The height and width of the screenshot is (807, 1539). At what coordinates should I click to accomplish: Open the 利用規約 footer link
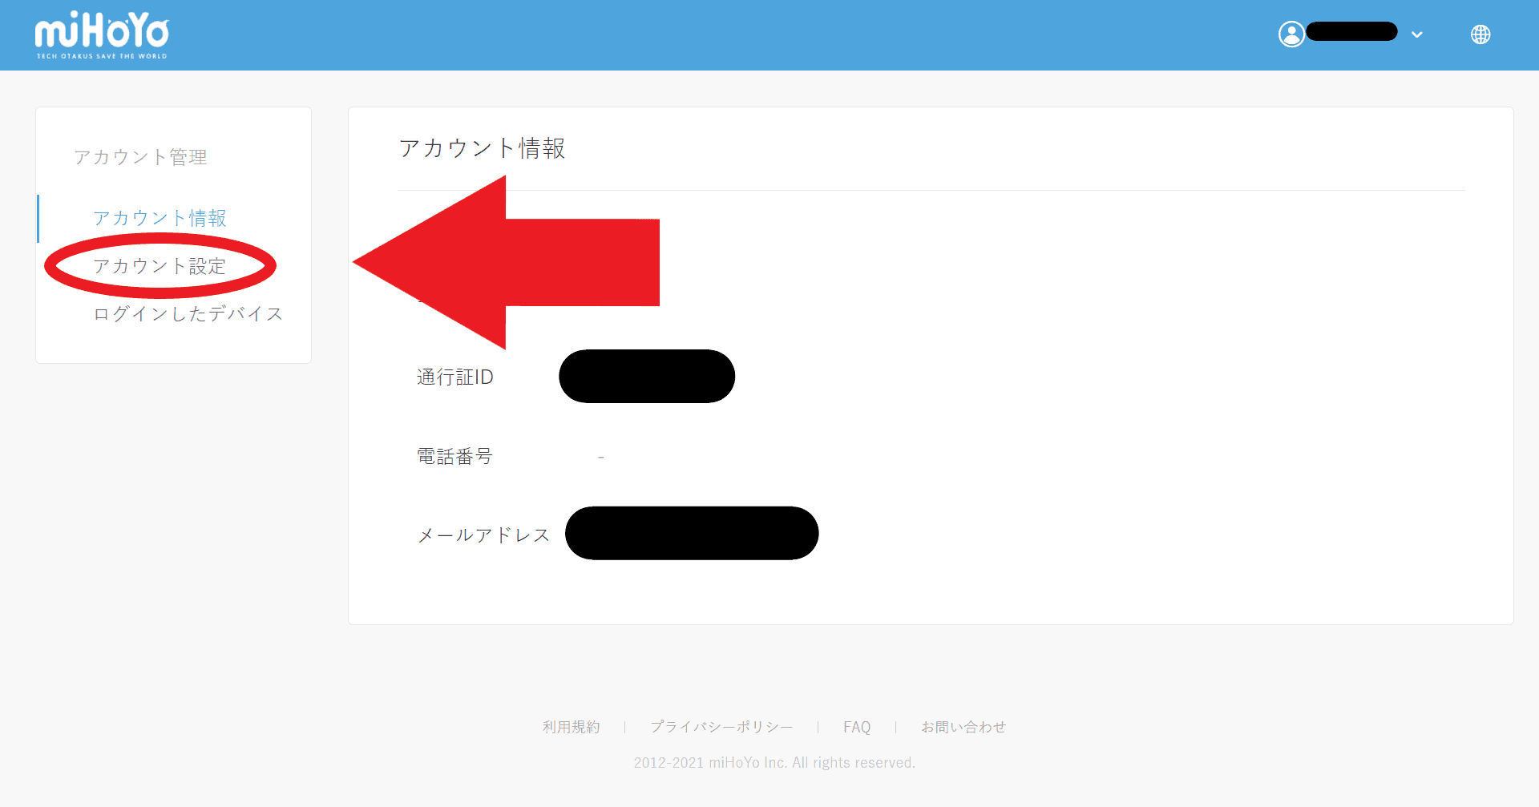572,727
